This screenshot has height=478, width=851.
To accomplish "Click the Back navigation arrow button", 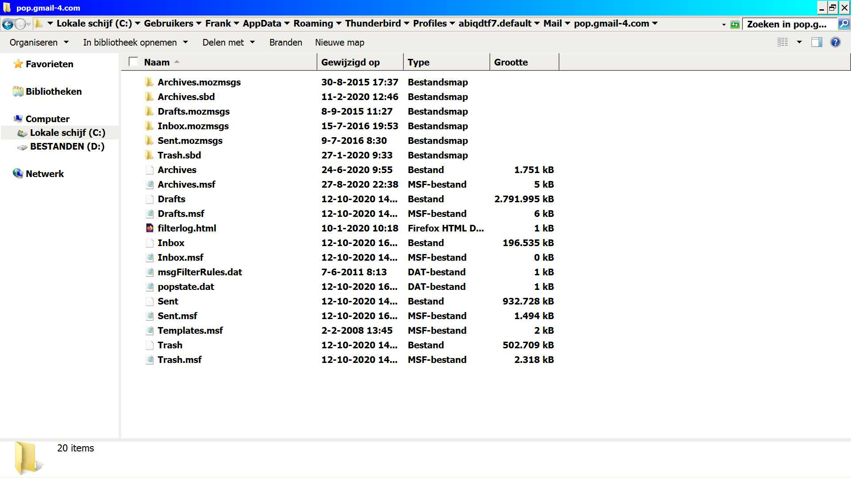I will pyautogui.click(x=8, y=24).
